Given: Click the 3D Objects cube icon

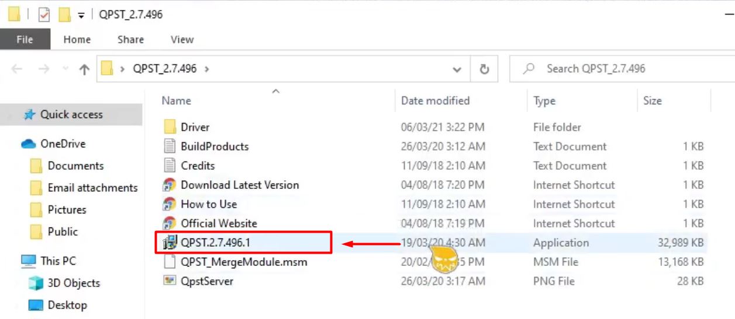Looking at the screenshot, I should point(36,283).
